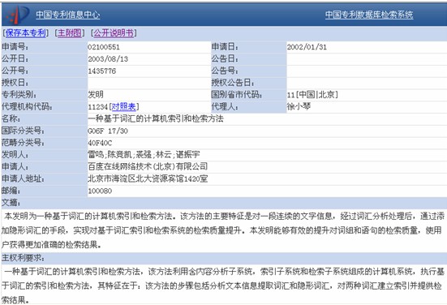Open the 主附图 link
The image size is (447, 305).
[70, 33]
